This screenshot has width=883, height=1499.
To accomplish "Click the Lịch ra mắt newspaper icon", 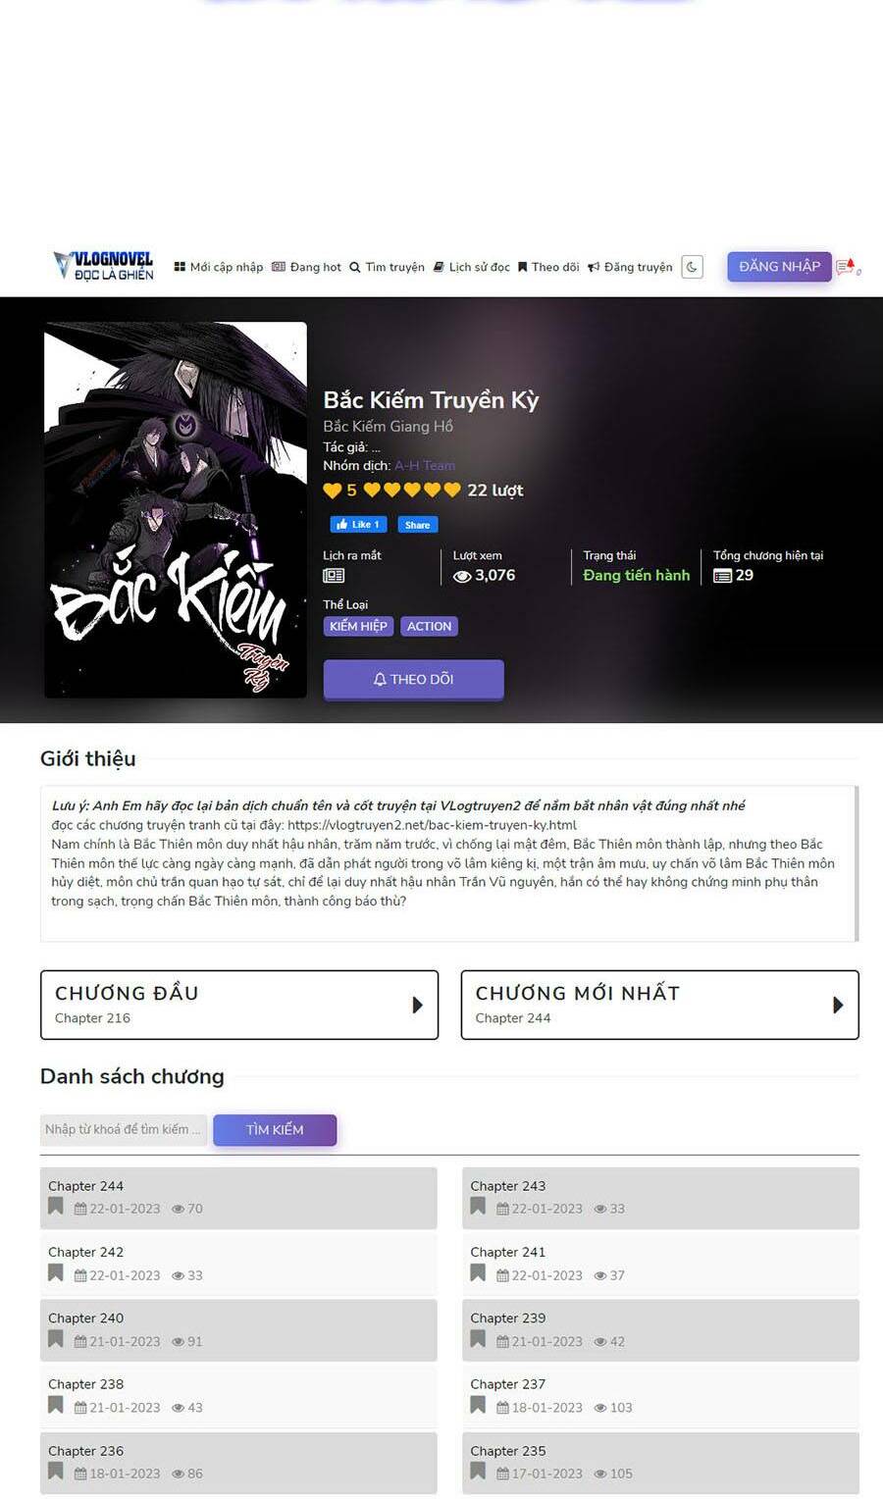I will coord(334,576).
